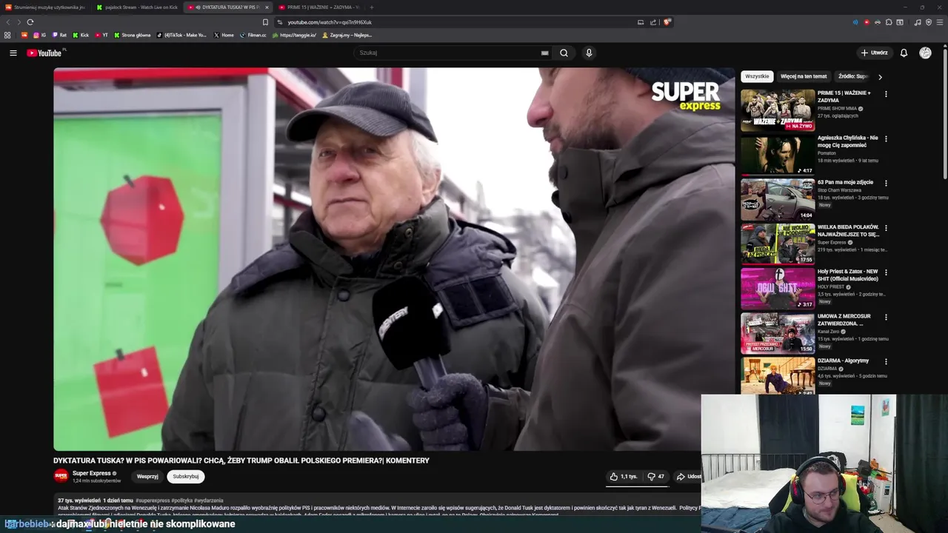Open the extensions puzzle icon
Screen dimensions: 948x533
tap(889, 22)
